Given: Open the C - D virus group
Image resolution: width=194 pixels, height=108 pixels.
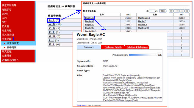Looking at the screenshot, I should 52,28.
